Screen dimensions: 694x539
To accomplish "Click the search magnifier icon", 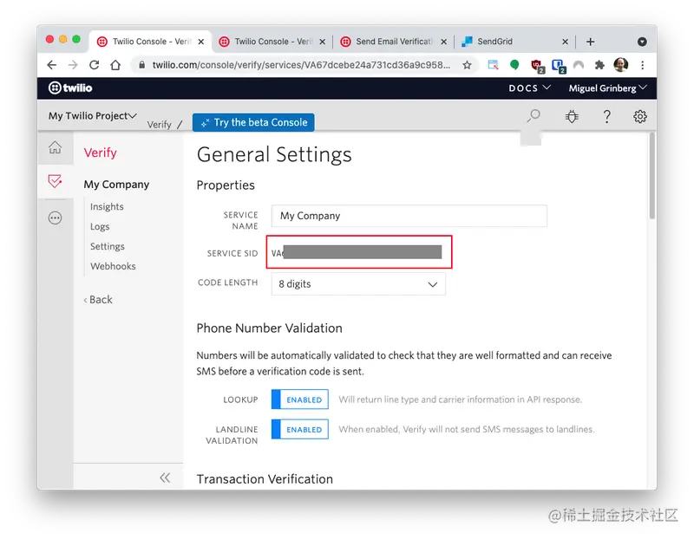I will pos(534,116).
